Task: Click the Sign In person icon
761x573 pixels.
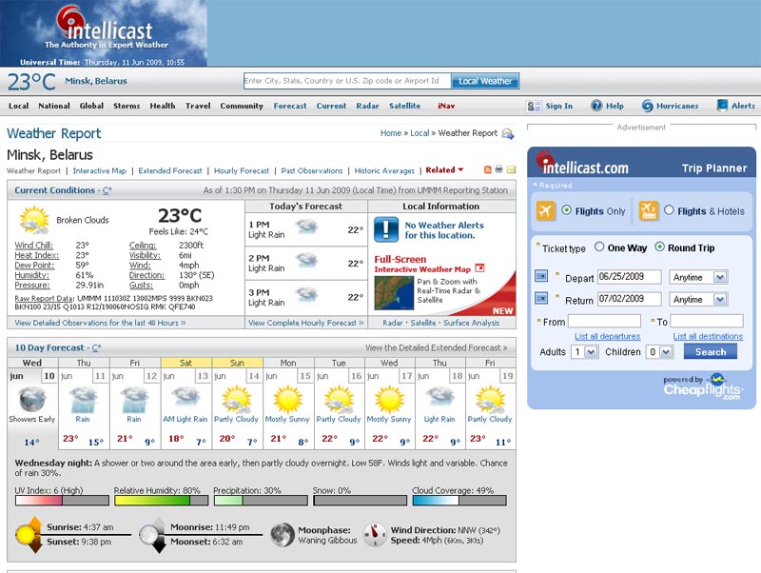Action: (x=534, y=106)
